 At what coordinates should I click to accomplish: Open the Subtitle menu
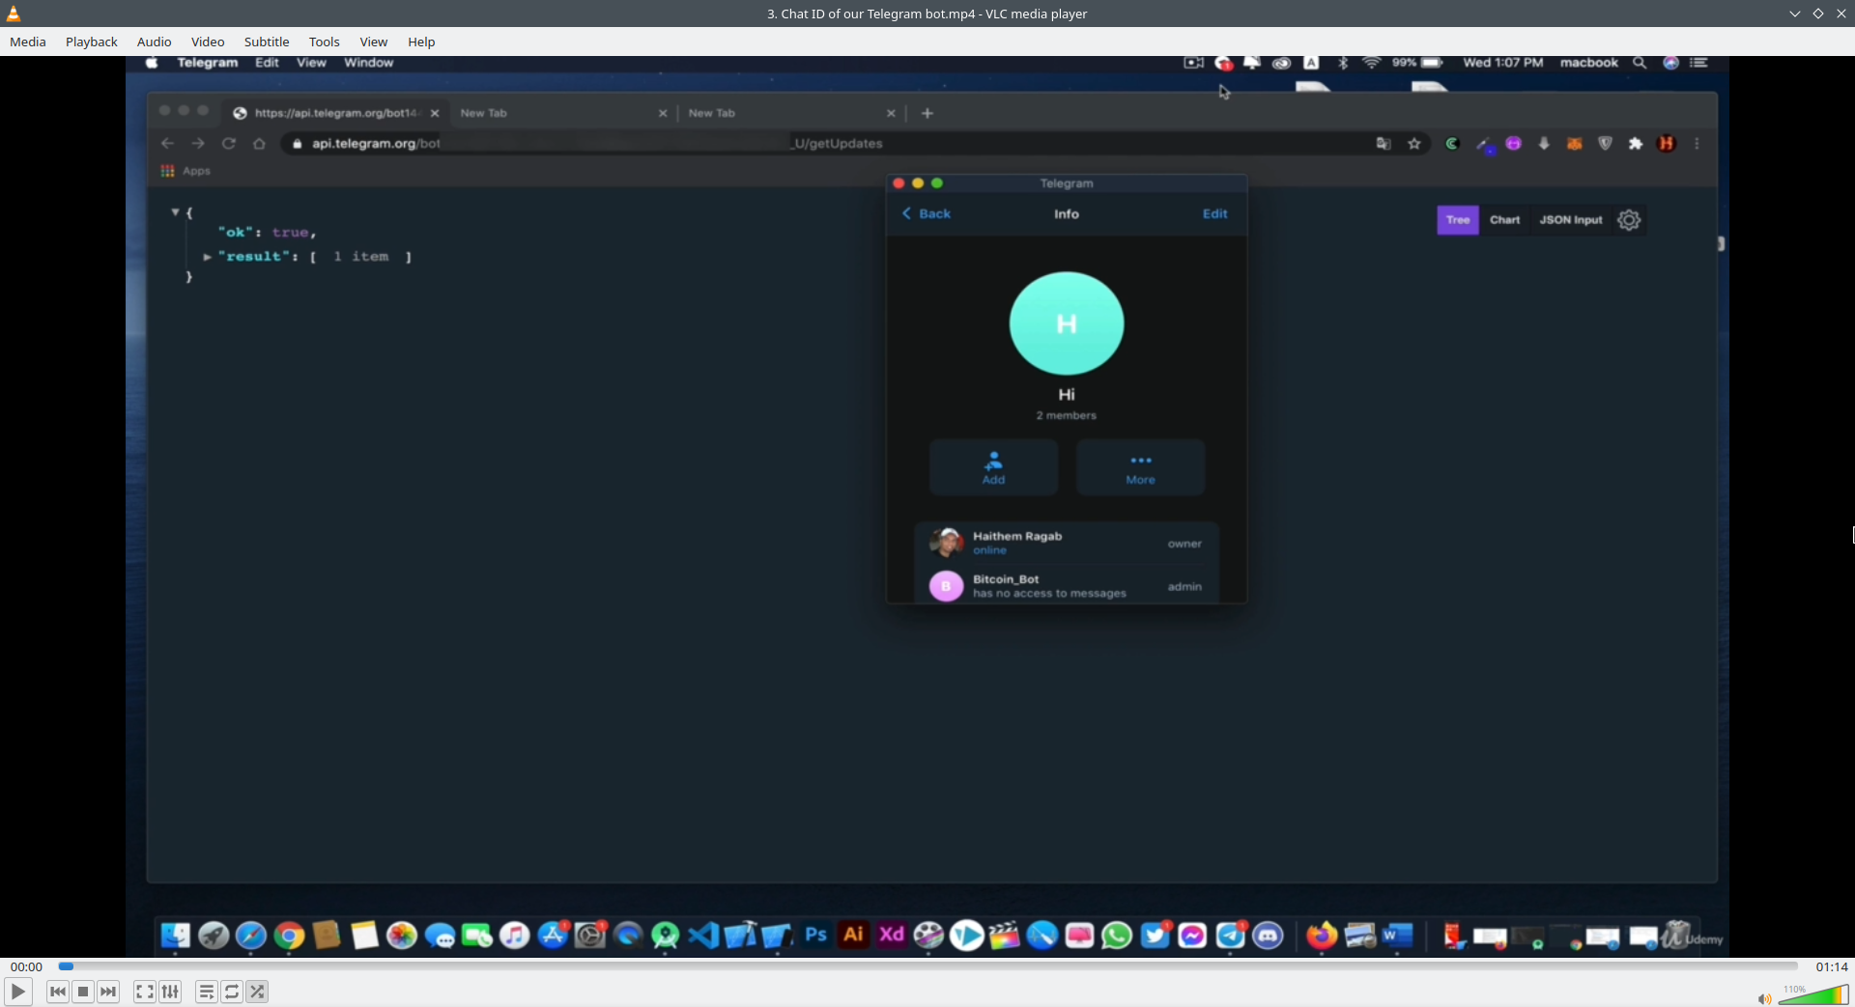pos(267,42)
